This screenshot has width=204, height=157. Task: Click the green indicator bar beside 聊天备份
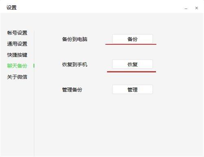[x=34, y=66]
